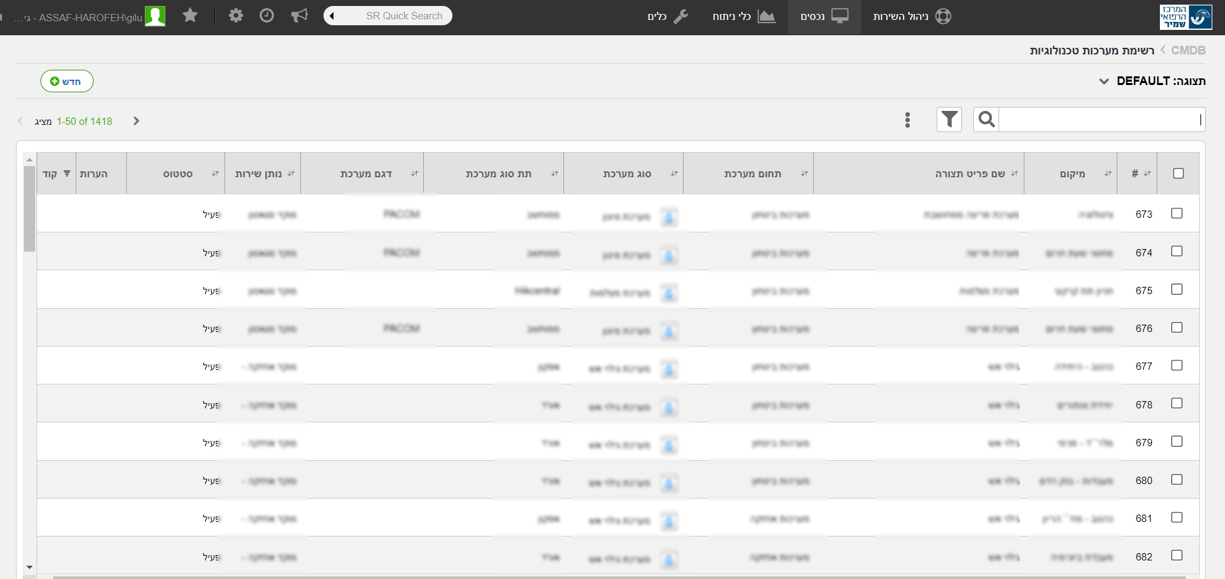Screen dimensions: 1225x579
Task: Check the checkbox for row 681
Action: tap(1177, 517)
